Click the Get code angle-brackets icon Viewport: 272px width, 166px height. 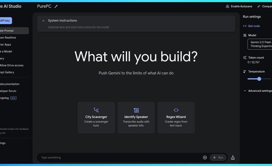pyautogui.click(x=245, y=26)
